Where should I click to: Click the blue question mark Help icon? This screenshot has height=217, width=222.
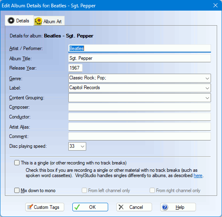165,207
